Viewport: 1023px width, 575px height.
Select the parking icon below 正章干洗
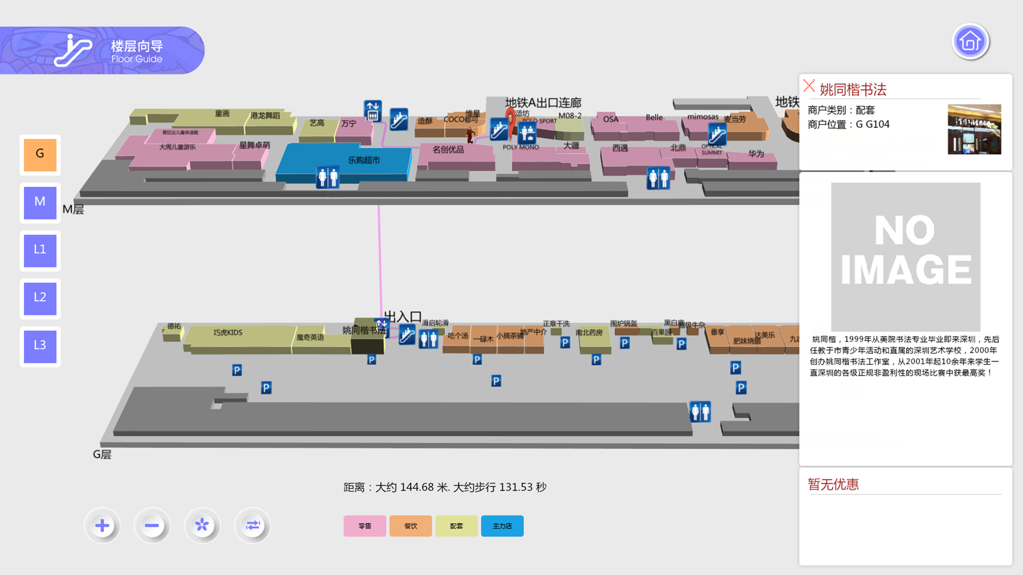565,343
